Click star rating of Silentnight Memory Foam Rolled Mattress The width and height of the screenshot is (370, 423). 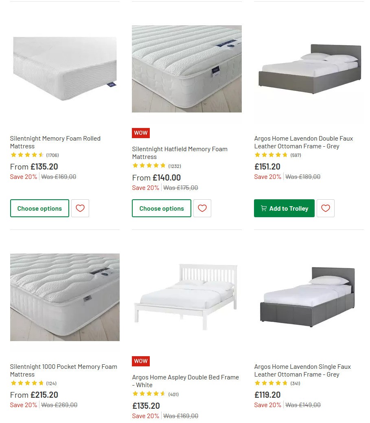click(x=27, y=155)
